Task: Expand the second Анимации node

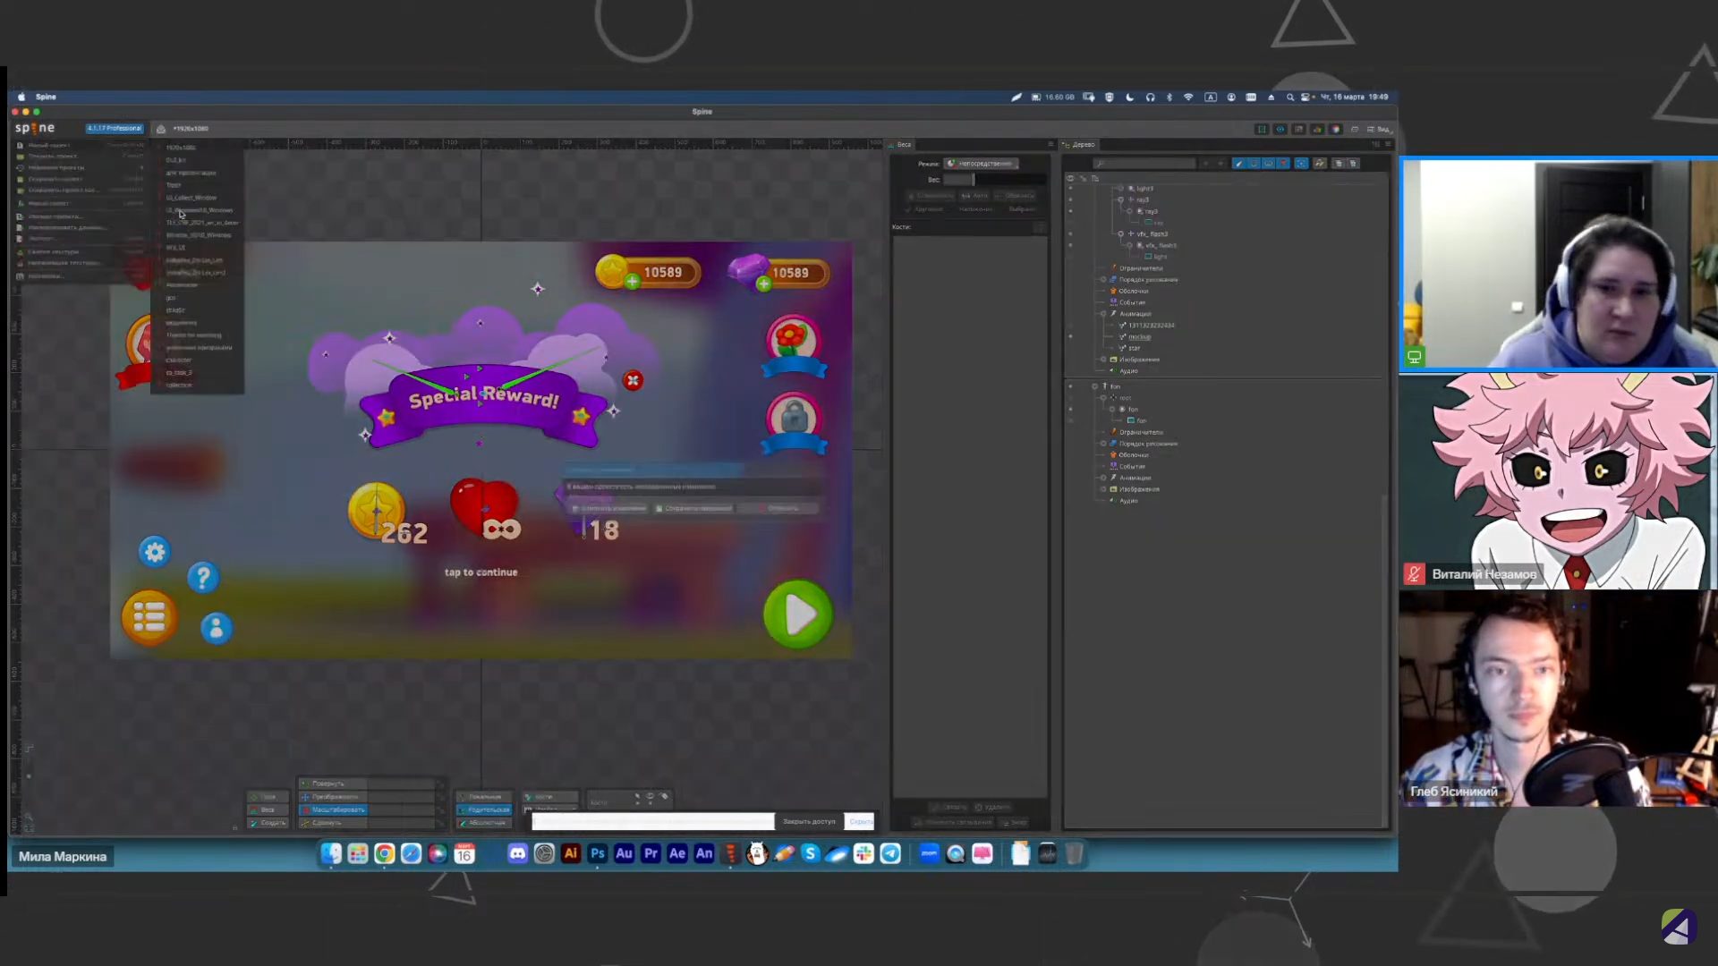Action: click(1103, 478)
